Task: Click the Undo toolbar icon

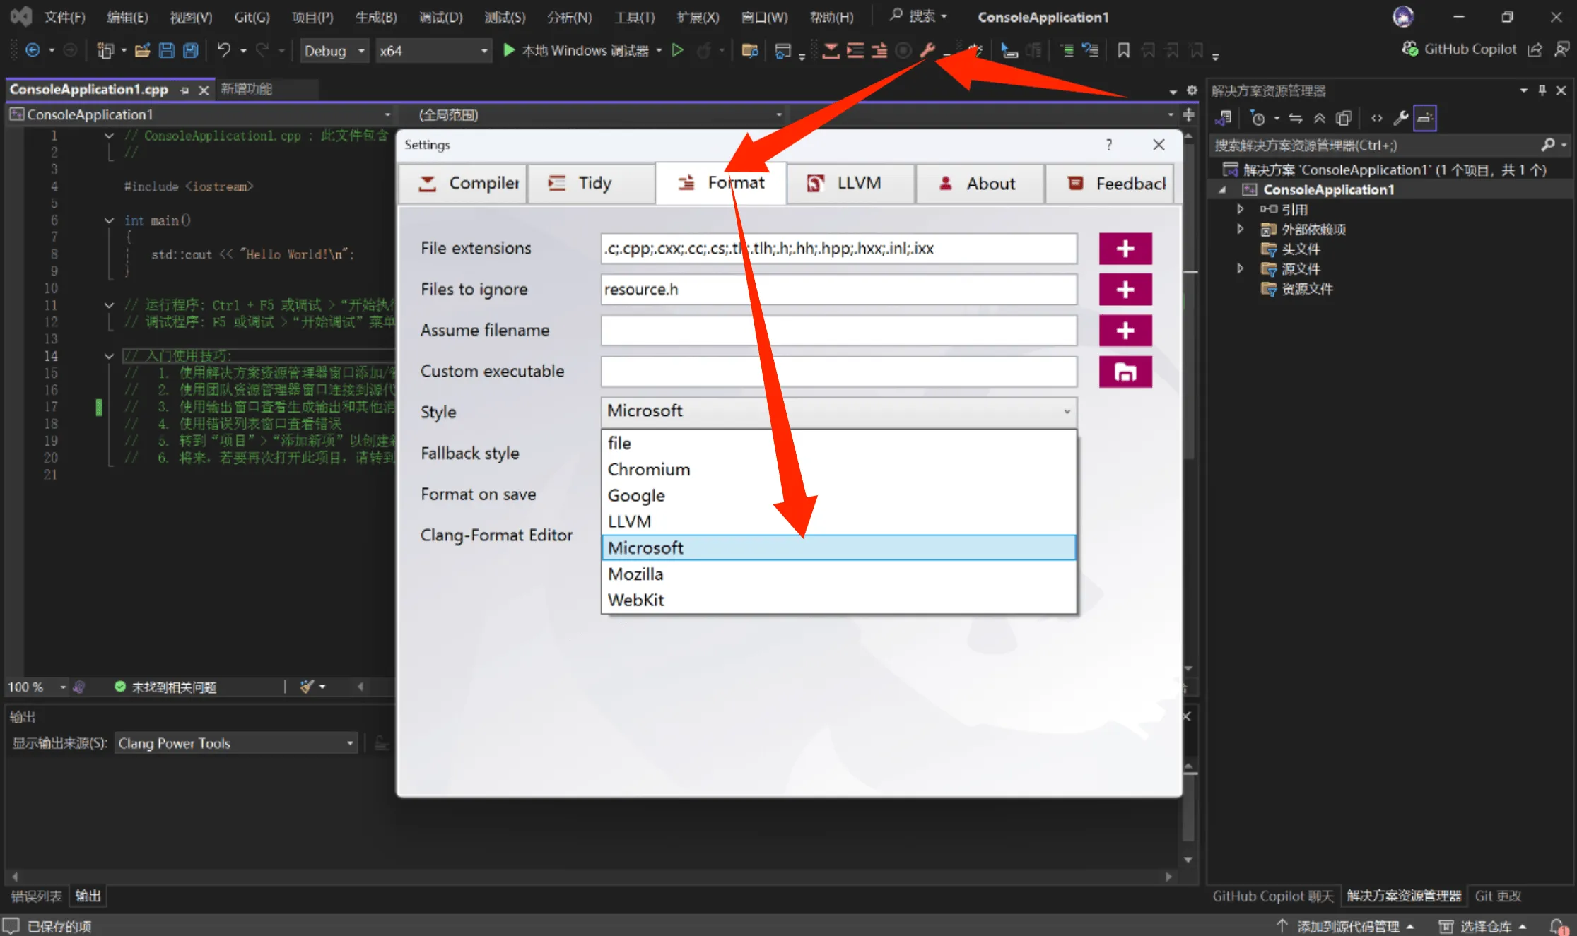Action: 223,50
